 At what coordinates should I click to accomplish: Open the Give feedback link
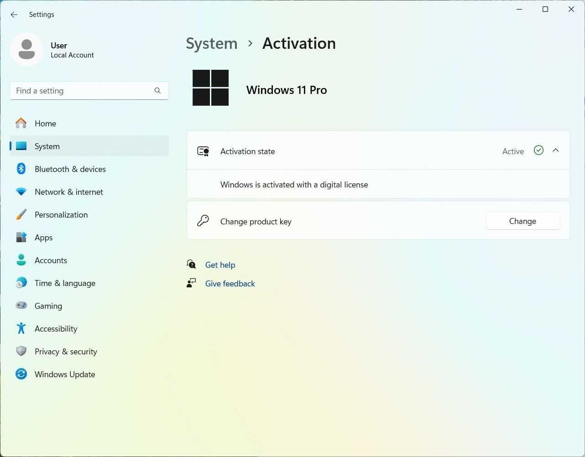tap(230, 284)
